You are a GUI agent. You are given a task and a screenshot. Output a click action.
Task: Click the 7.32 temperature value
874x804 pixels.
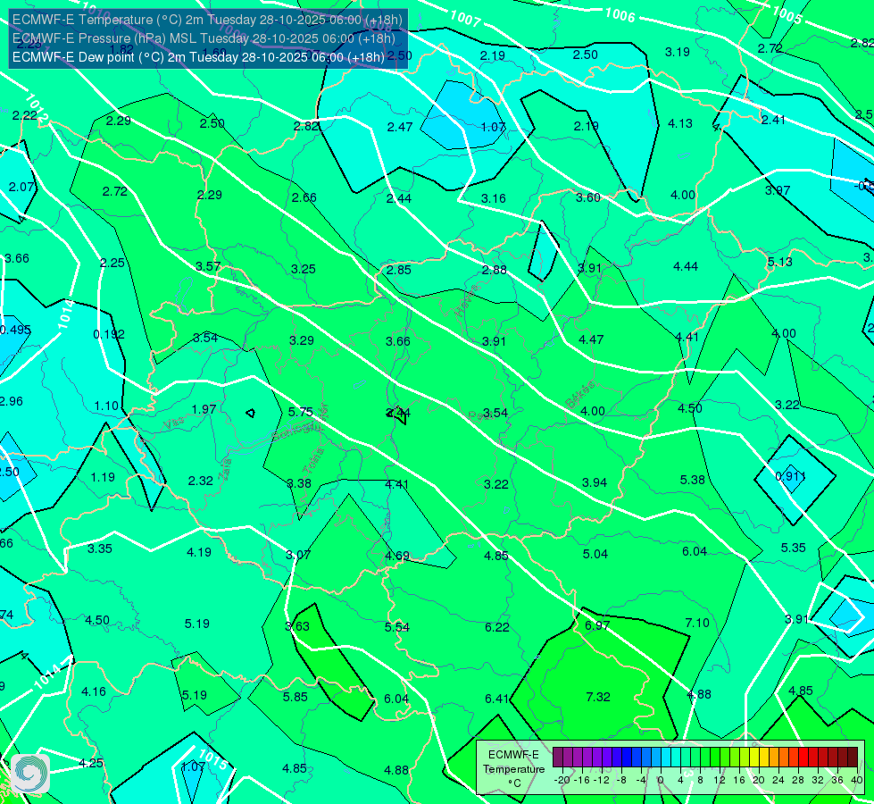point(598,697)
